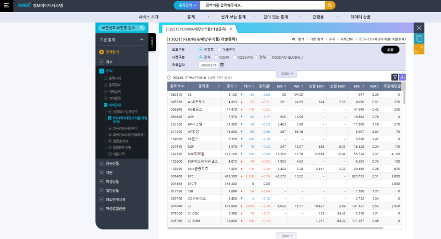The image size is (441, 239).
Task: Sort by 종목명 column arrows
Action: pos(219,86)
